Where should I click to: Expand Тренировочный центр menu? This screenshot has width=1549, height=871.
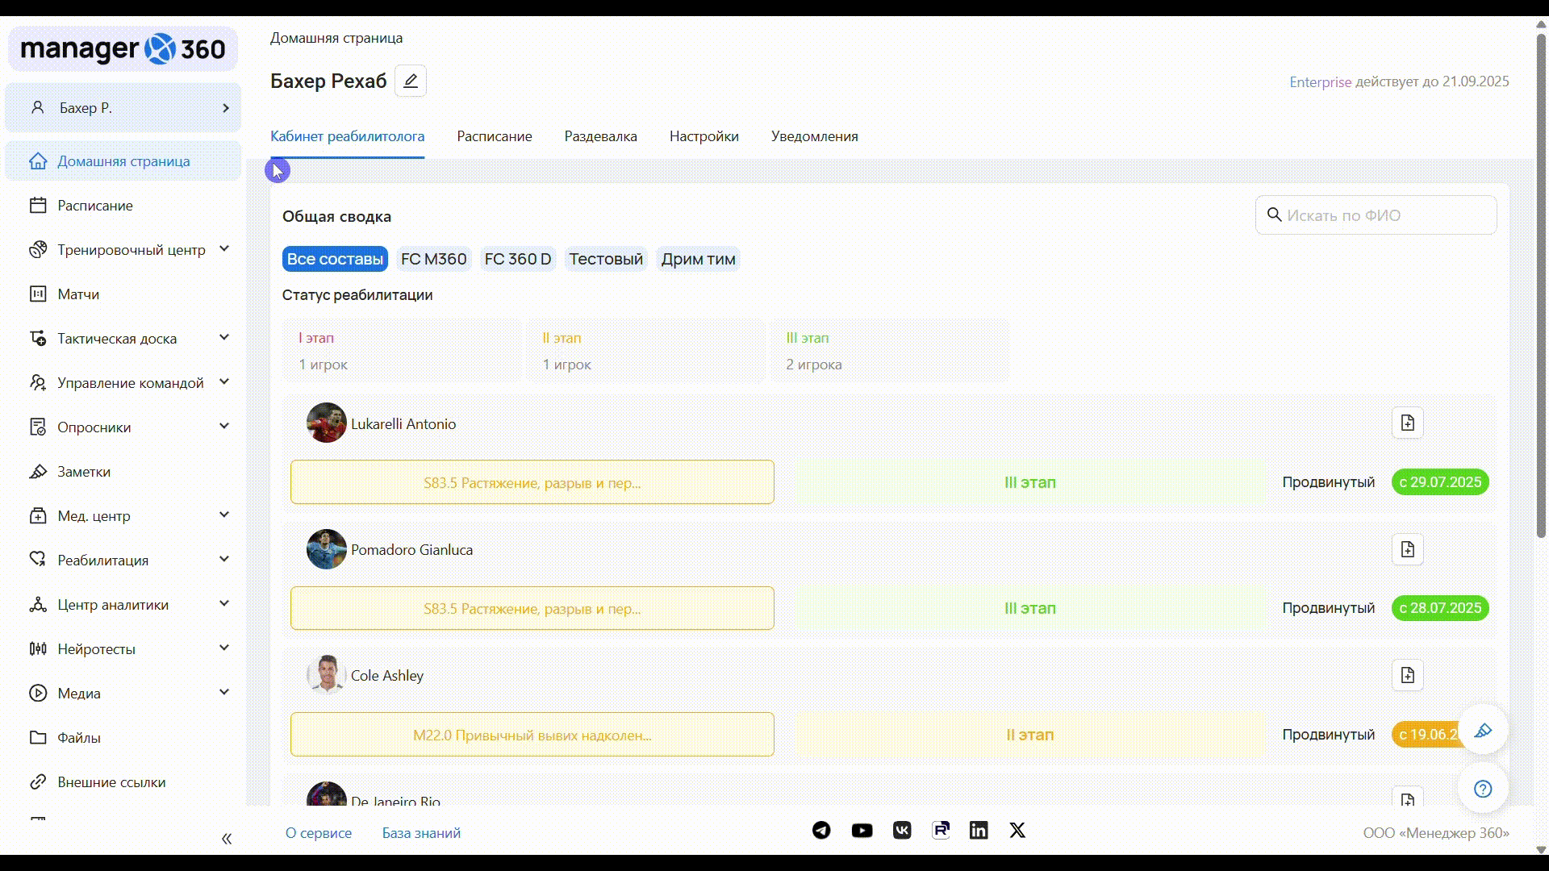coord(131,250)
